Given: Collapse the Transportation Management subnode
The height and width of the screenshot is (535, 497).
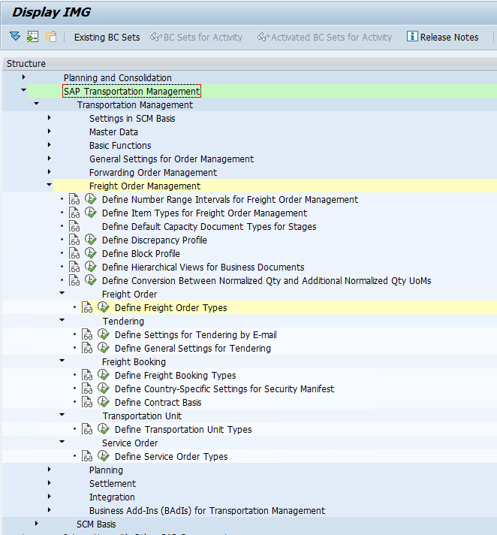Looking at the screenshot, I should (37, 104).
